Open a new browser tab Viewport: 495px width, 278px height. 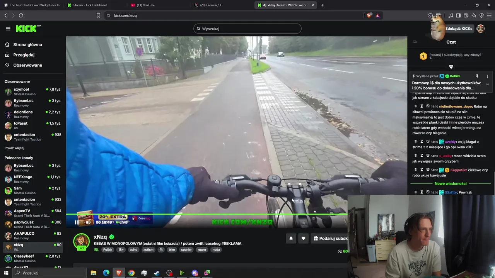(x=322, y=5)
